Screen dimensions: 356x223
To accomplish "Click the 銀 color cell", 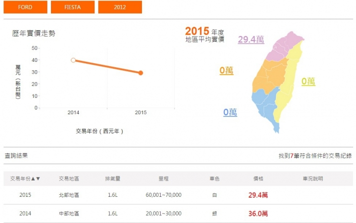I will pos(214,214).
